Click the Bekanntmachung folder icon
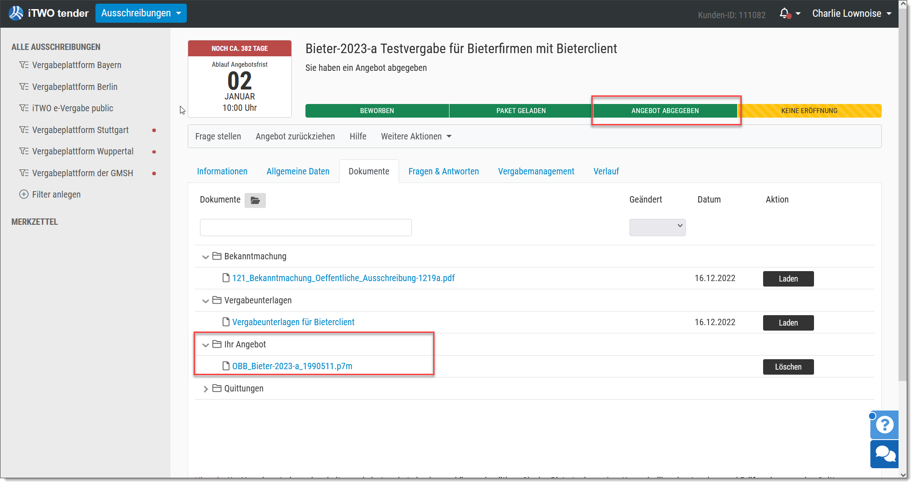This screenshot has height=485, width=914. click(217, 256)
